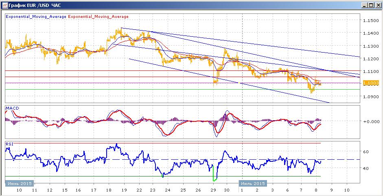Click the 1.1500 price axis label
Viewport: 383px width, 196px height.
point(370,20)
